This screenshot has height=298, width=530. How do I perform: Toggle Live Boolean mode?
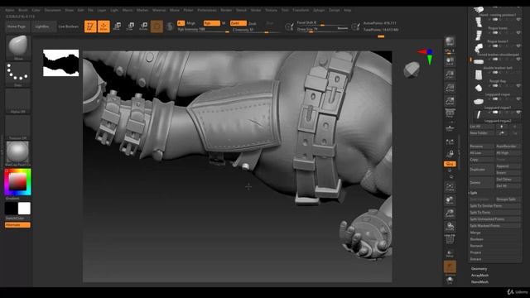(68, 26)
